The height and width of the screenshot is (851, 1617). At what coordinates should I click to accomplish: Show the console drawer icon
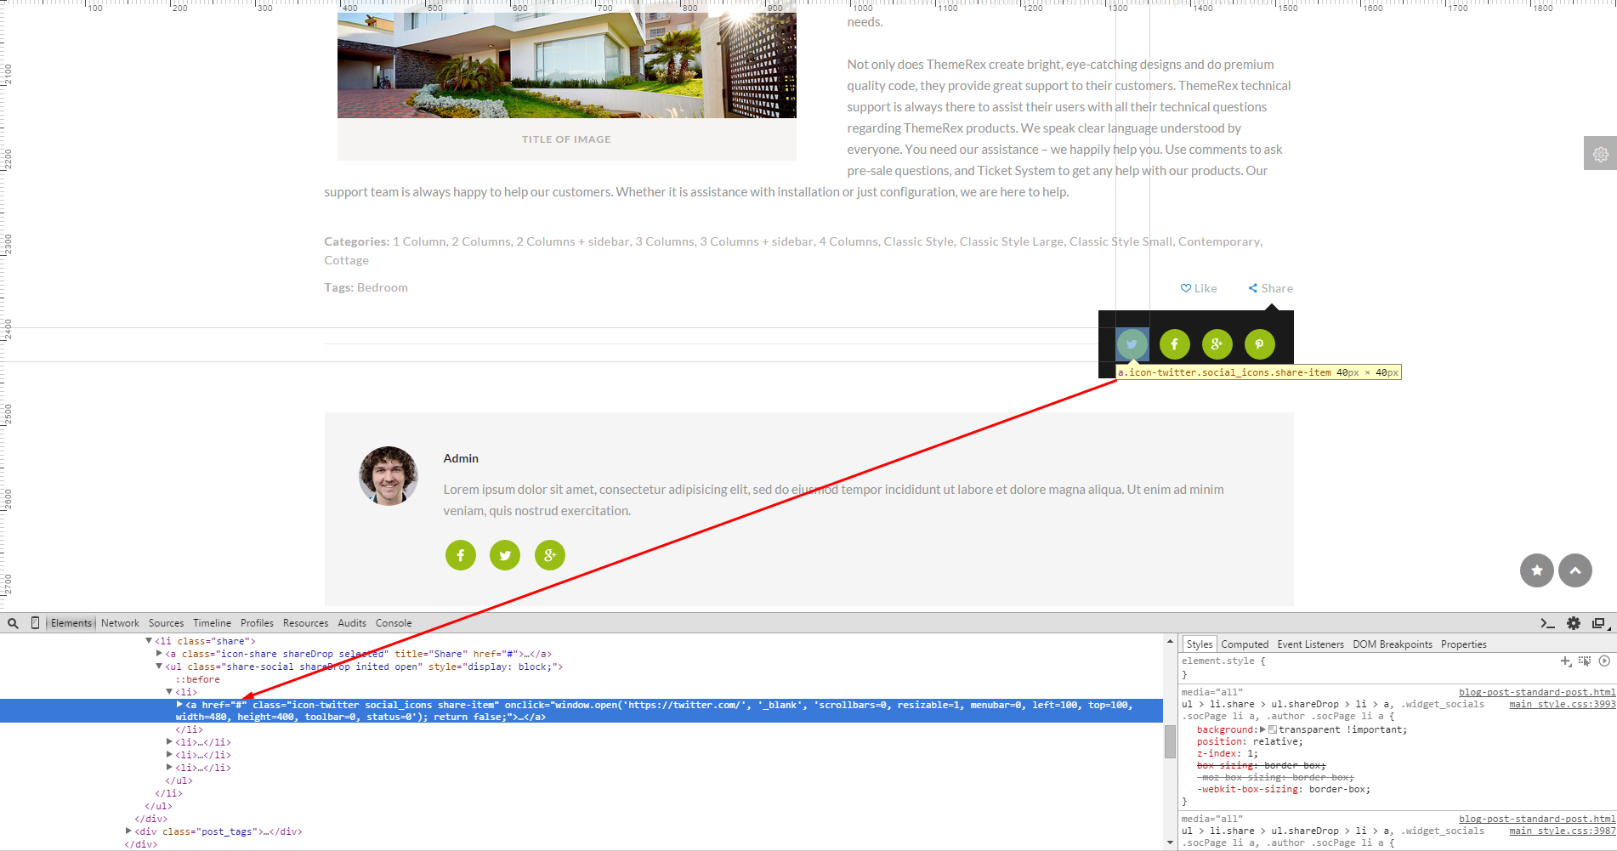(1547, 623)
